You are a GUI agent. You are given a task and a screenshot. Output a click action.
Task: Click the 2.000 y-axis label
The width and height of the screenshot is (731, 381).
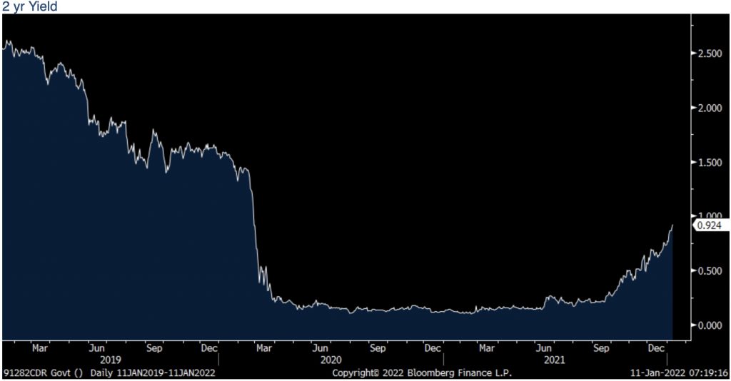[x=710, y=108]
